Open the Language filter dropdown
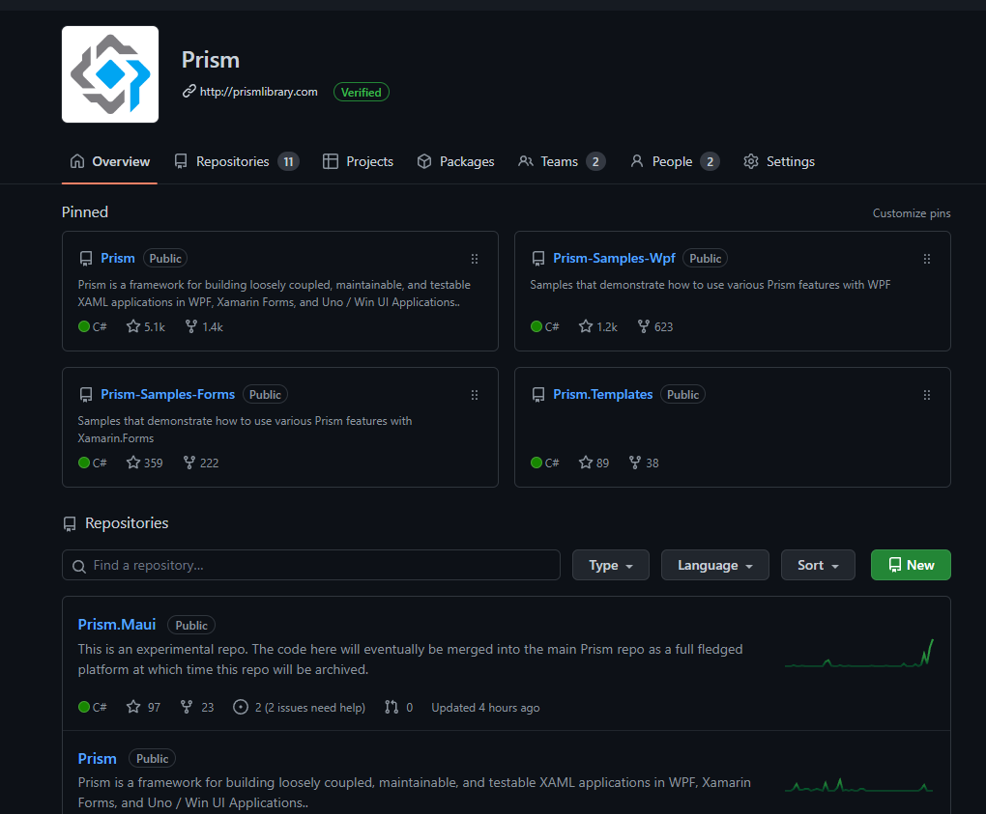 (x=714, y=565)
